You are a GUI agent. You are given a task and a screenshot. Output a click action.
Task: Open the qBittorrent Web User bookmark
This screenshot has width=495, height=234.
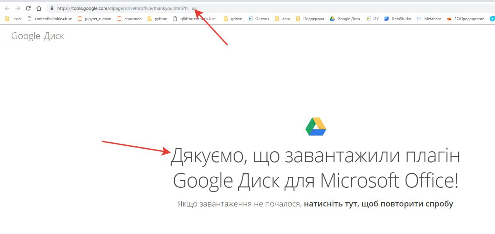click(x=195, y=19)
